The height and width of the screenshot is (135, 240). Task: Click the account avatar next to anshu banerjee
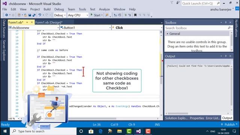point(237,8)
